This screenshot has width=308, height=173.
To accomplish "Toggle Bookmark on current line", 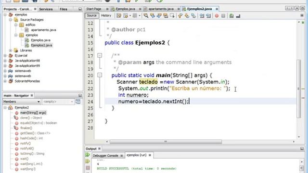I will [x=193, y=16].
